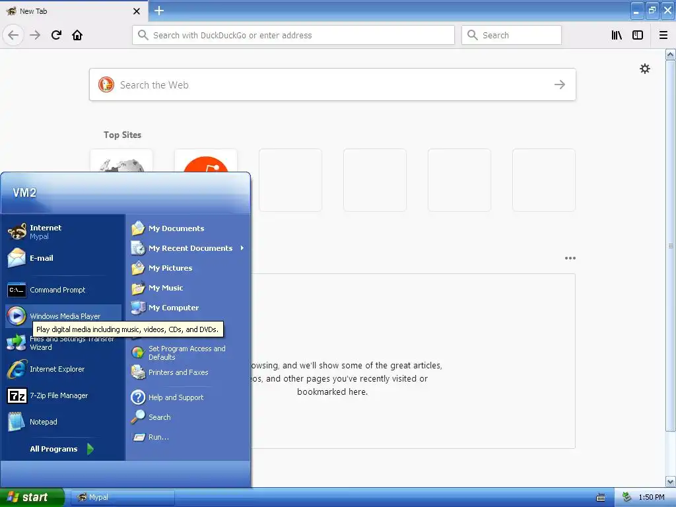
Task: Focus the toolbar Search box
Action: [512, 35]
